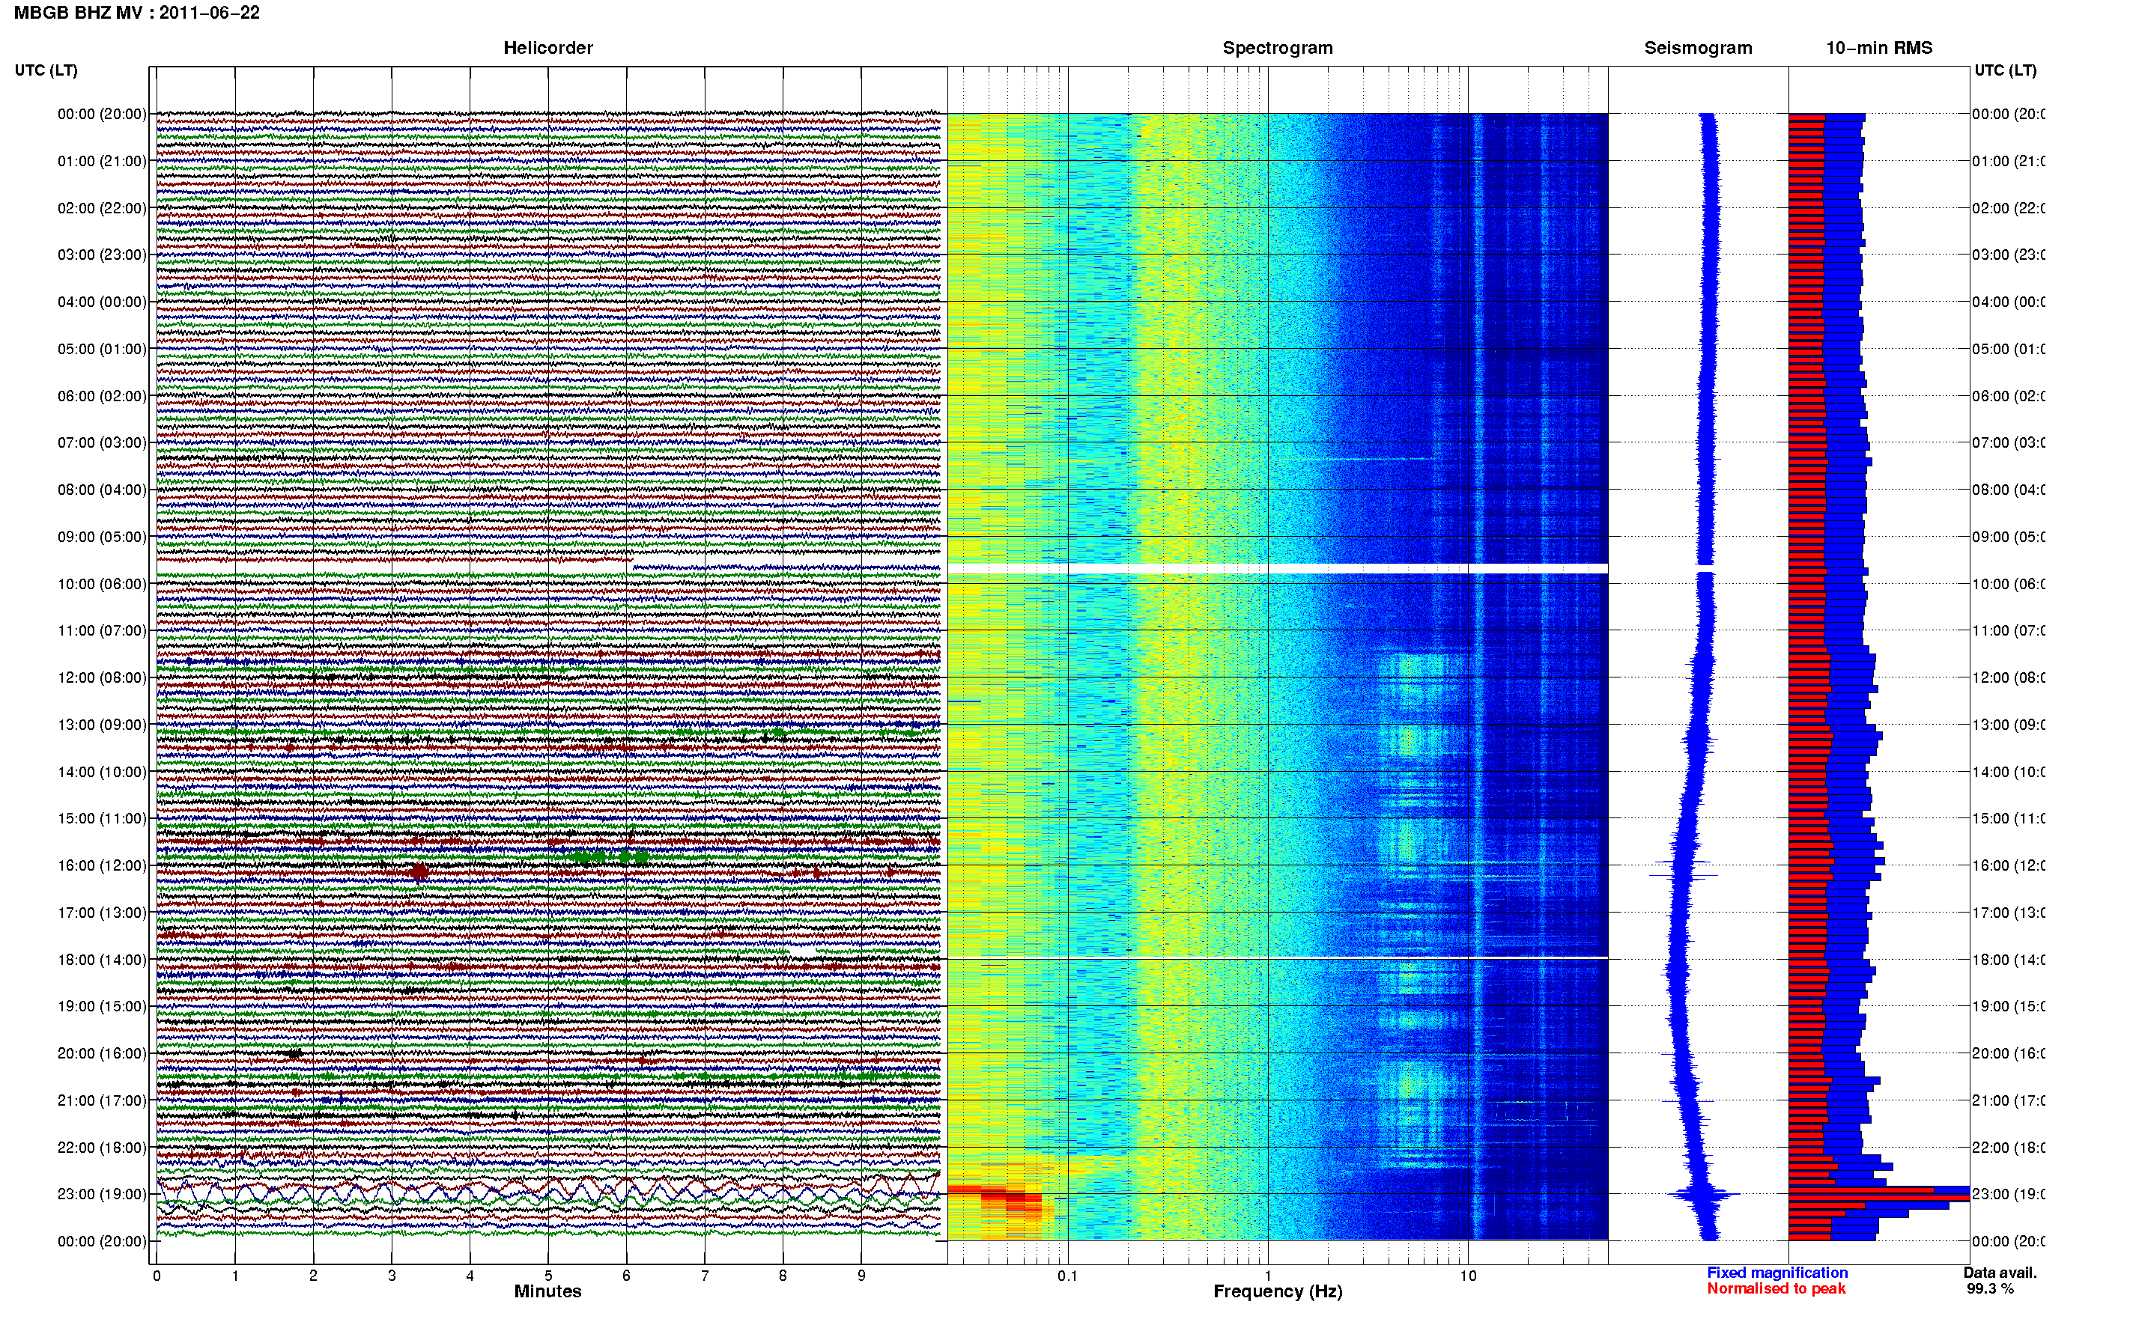
Task: Click the right UTC (LT) axis label
Action: [x=2005, y=70]
